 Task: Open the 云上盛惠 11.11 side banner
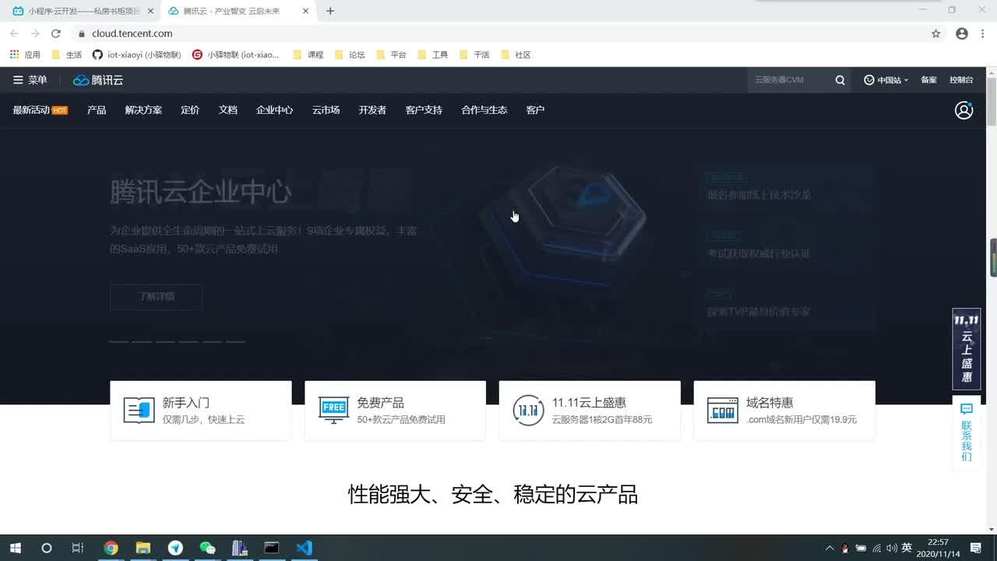point(967,349)
